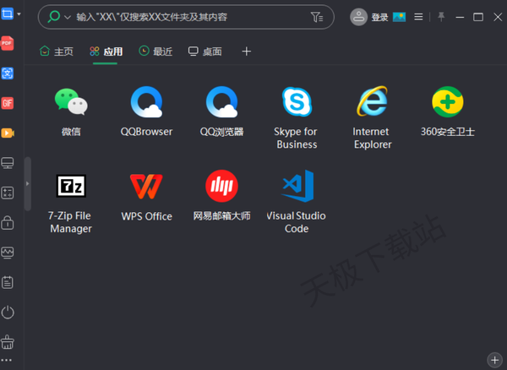Open the PDF tool in sidebar
The image size is (507, 370).
click(x=7, y=43)
